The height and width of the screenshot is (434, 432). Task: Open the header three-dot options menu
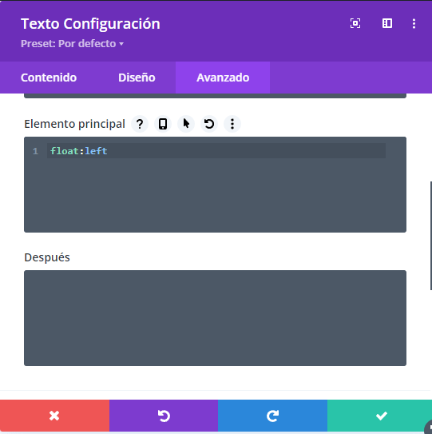point(414,23)
